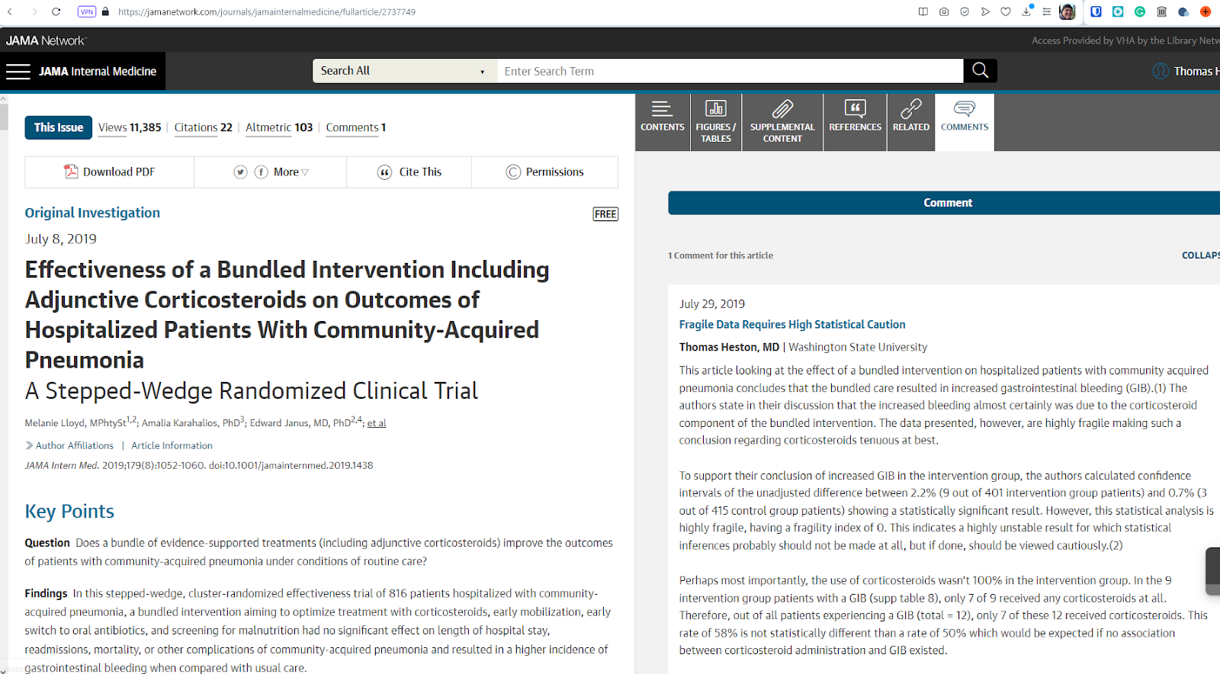The width and height of the screenshot is (1220, 674).
Task: Collapse the comments list
Action: [x=1201, y=255]
